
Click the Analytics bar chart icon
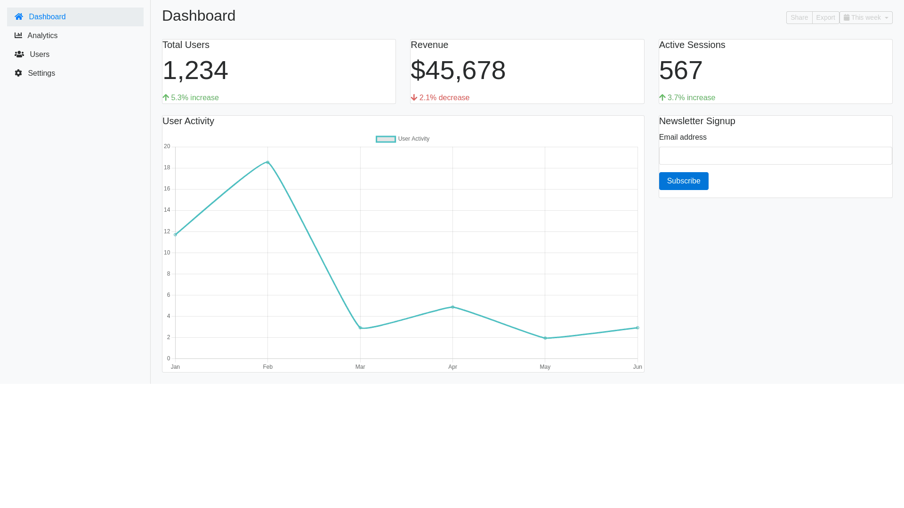18,36
